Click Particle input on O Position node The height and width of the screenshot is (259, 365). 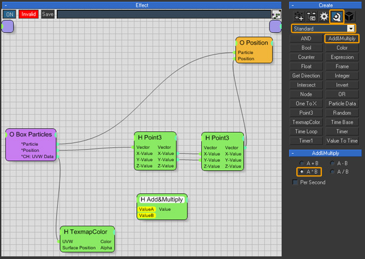[245, 52]
